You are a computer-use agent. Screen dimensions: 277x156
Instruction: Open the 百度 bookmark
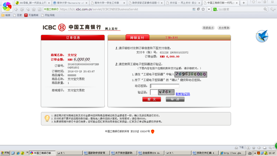click(x=18, y=15)
